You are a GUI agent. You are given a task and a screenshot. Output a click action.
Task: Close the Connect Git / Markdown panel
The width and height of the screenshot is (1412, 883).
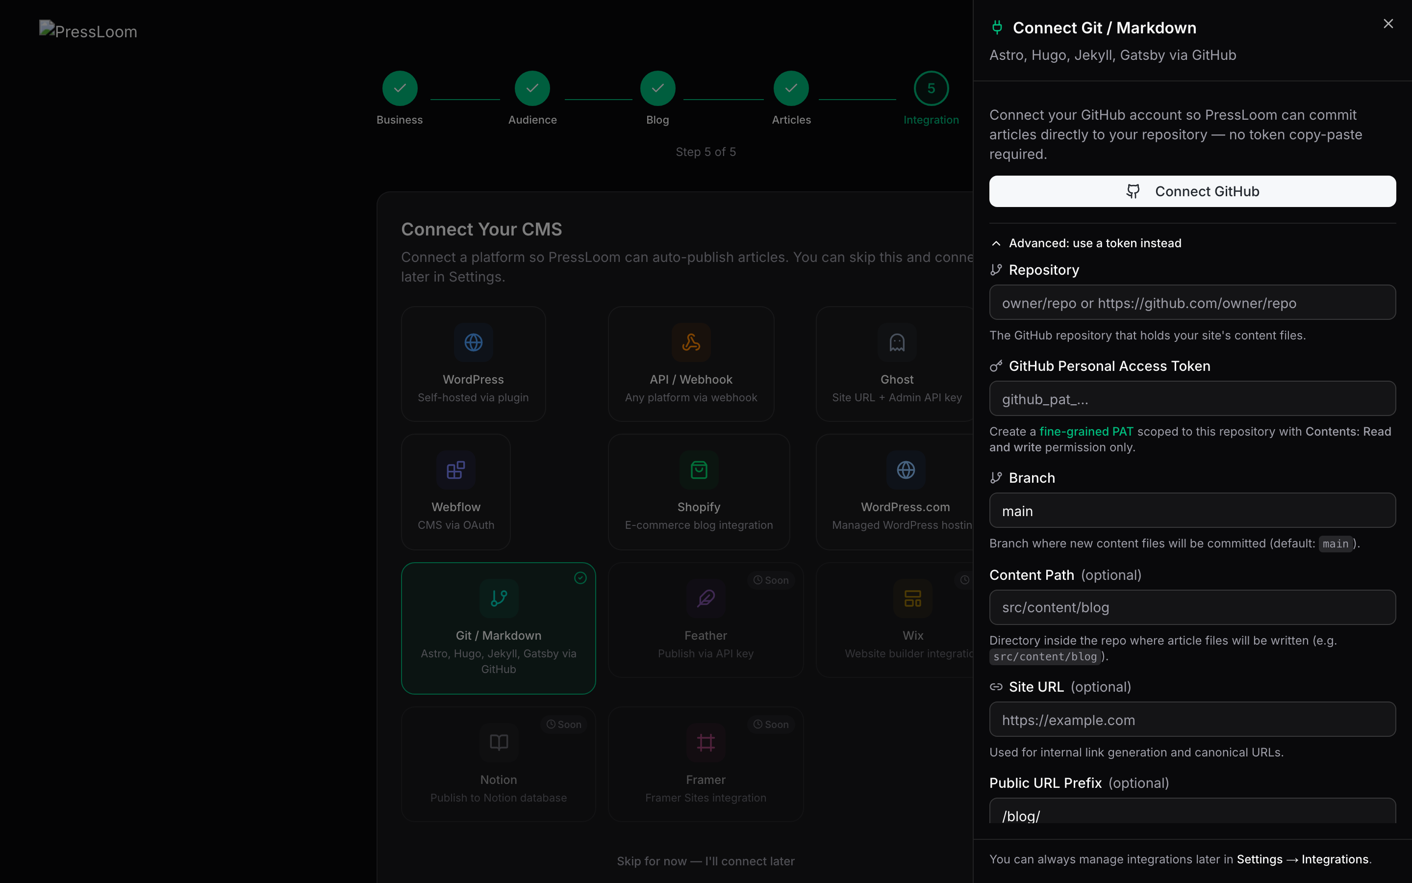point(1388,24)
